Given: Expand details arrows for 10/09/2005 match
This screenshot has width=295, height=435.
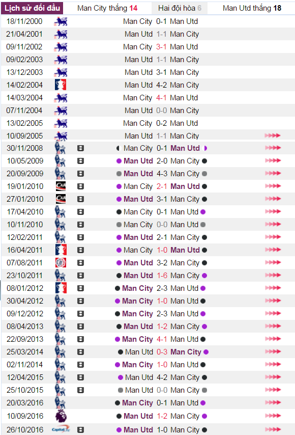Looking at the screenshot, I should tap(273, 135).
